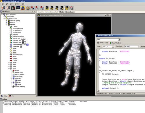Open the Help menu
145x113 pixels.
(x=23, y=4)
